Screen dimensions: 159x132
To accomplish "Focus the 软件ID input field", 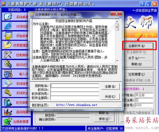I will [75, 90].
